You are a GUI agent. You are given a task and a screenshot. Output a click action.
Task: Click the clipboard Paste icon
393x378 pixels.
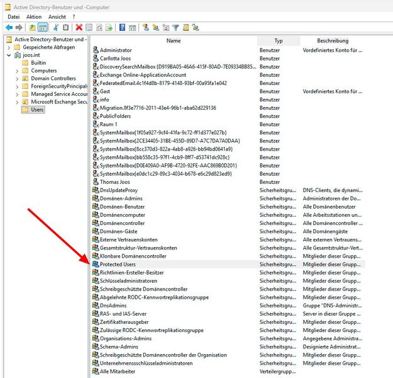click(65, 27)
